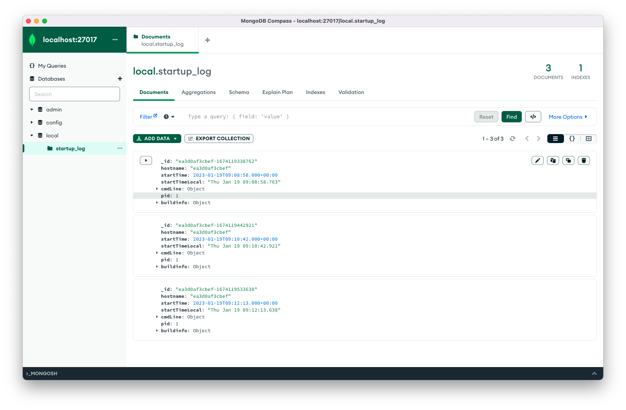
Task: Open the Validation tab
Action: point(351,92)
